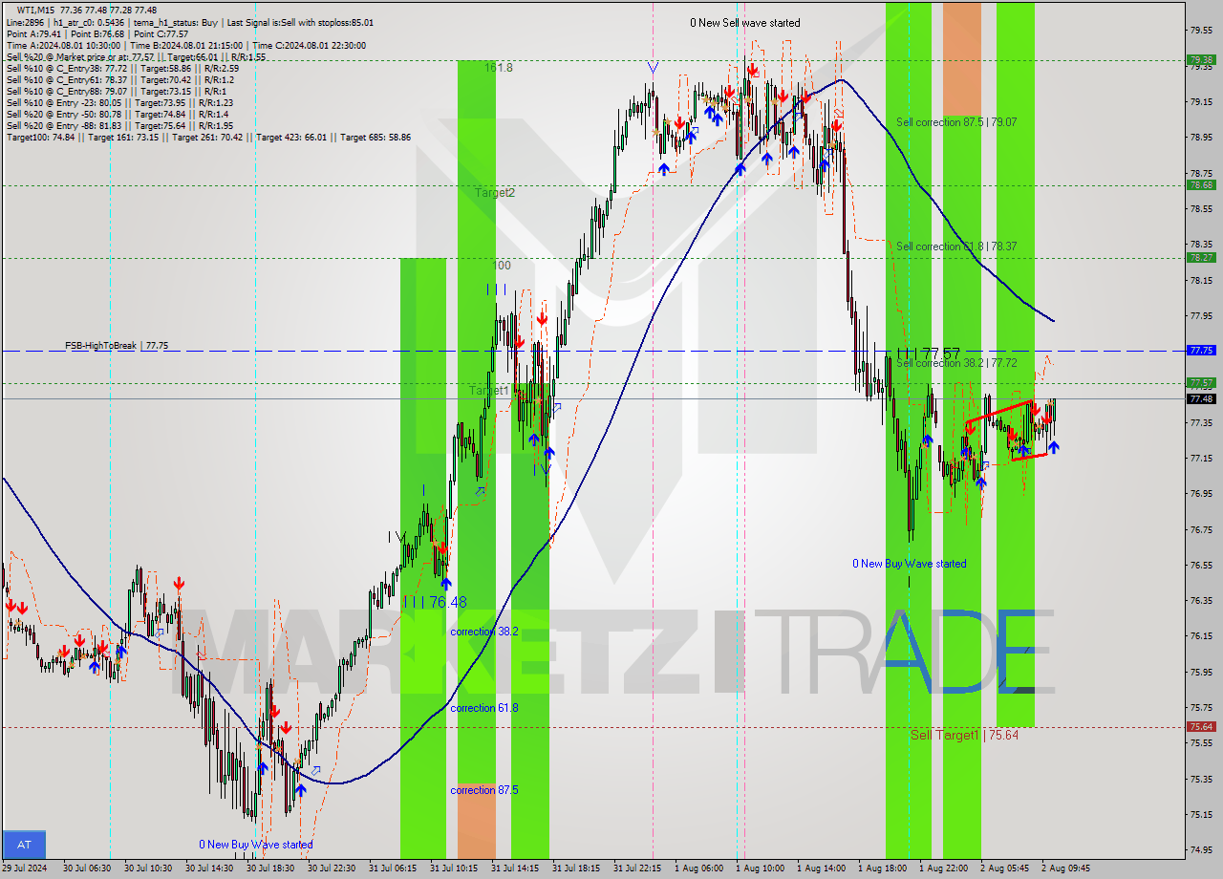Click the '0 New Sell wave started' label
Image resolution: width=1223 pixels, height=879 pixels.
pyautogui.click(x=745, y=23)
